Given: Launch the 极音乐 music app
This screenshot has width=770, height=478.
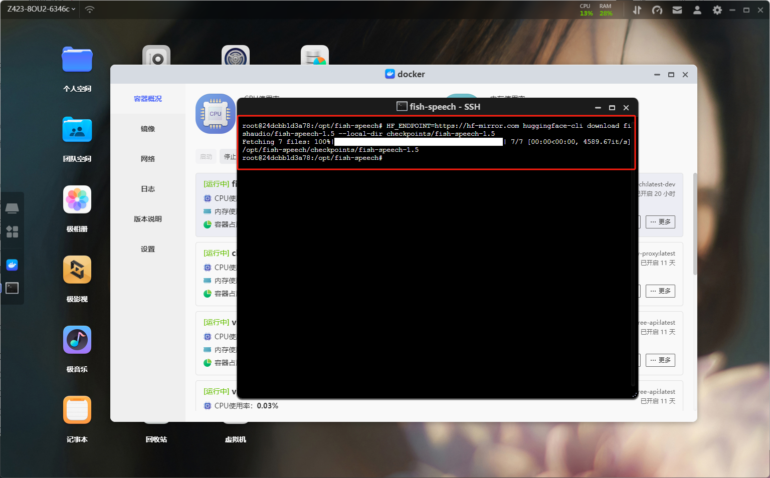Looking at the screenshot, I should pyautogui.click(x=77, y=340).
